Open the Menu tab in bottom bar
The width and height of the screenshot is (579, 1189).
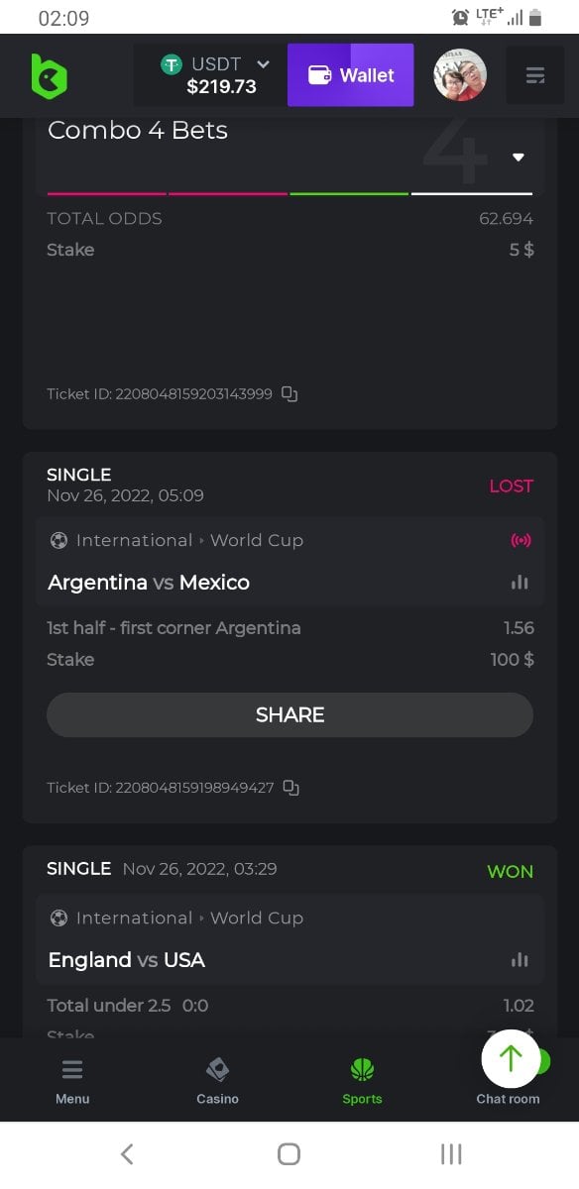[x=72, y=1081]
